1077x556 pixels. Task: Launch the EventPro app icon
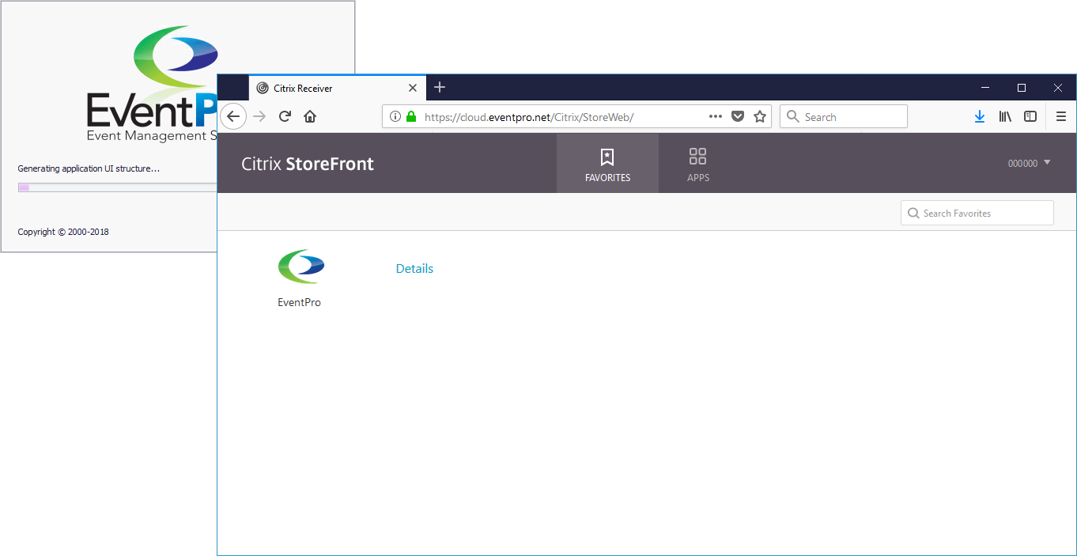click(301, 267)
